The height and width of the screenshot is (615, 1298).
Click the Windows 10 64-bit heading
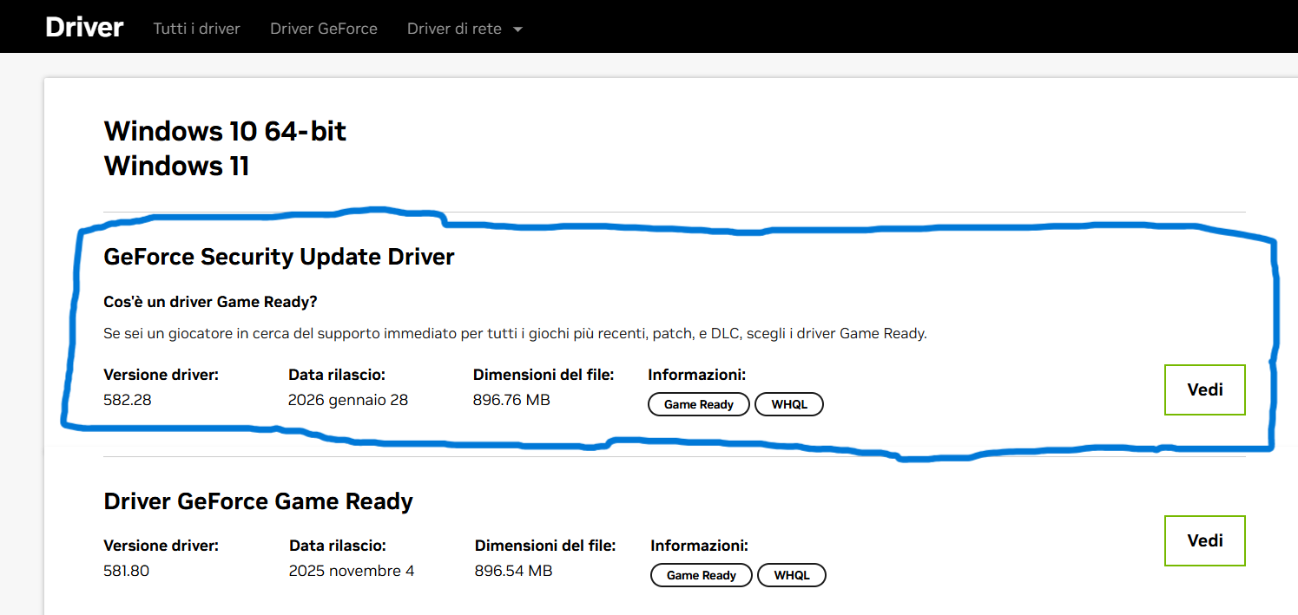click(x=226, y=131)
